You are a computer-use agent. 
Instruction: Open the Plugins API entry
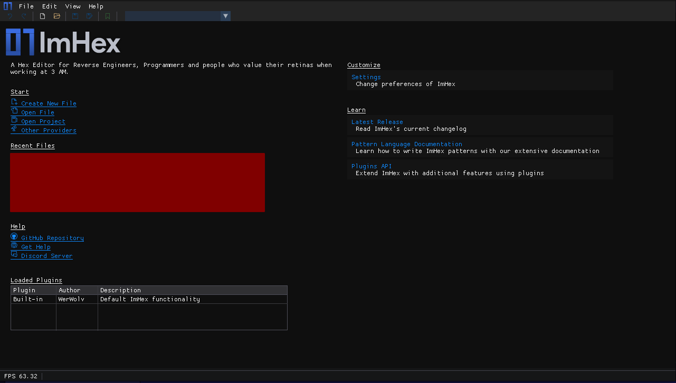(x=480, y=169)
